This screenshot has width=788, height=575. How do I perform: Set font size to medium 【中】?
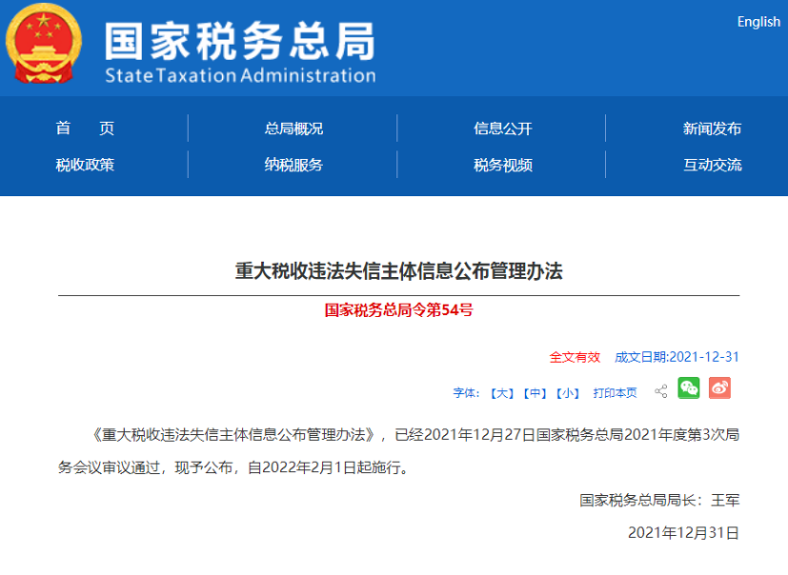(535, 392)
